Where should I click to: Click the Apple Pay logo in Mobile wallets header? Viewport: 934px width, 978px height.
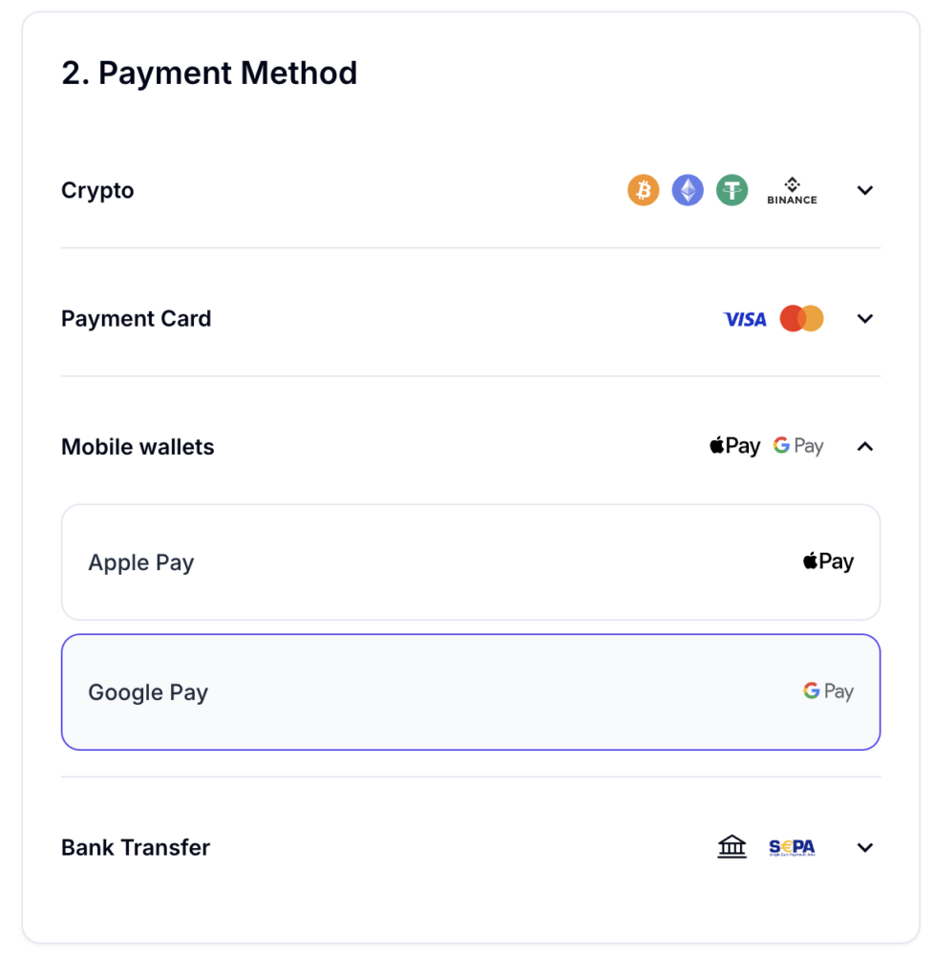(734, 446)
